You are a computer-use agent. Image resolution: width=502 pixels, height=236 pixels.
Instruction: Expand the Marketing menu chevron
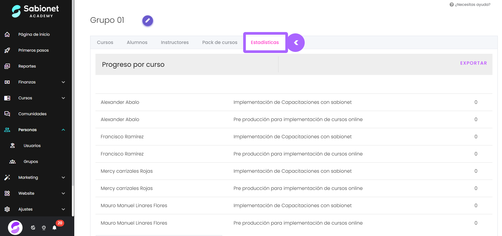63,177
